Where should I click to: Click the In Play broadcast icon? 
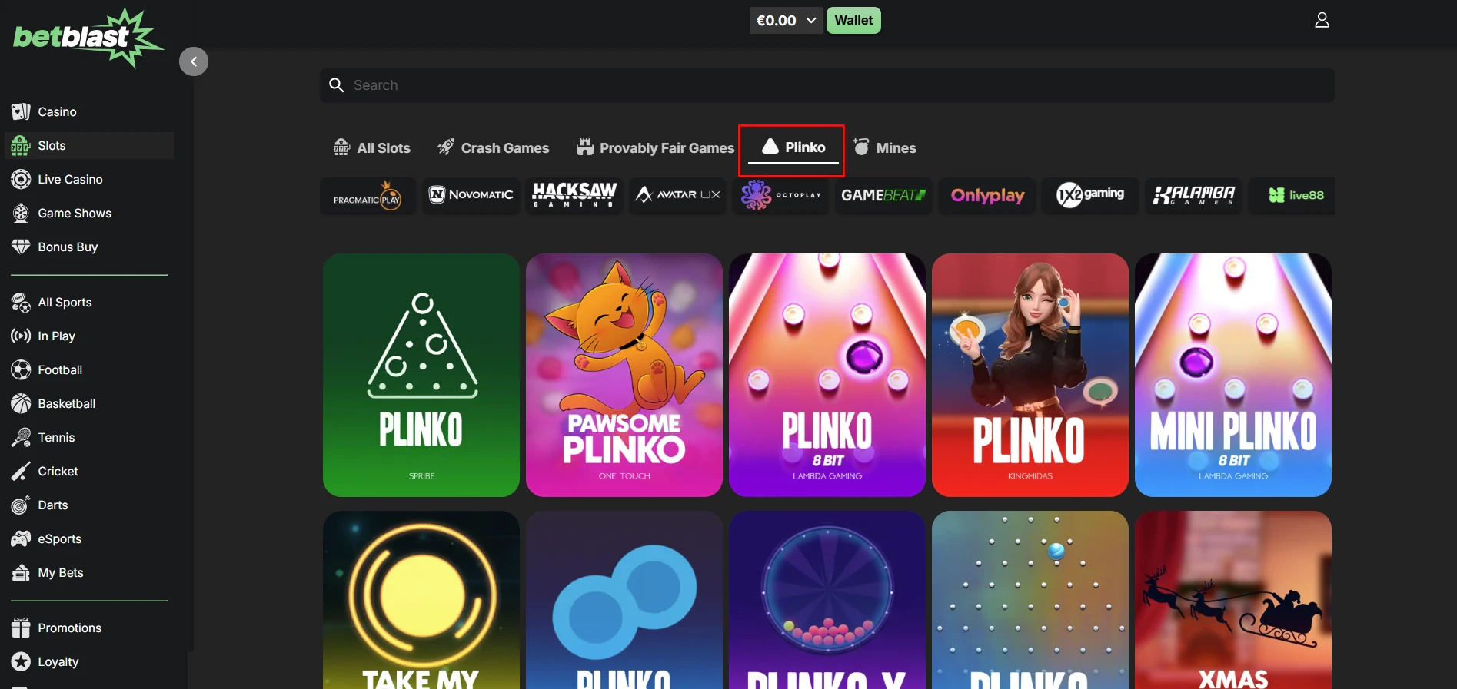[x=21, y=336]
